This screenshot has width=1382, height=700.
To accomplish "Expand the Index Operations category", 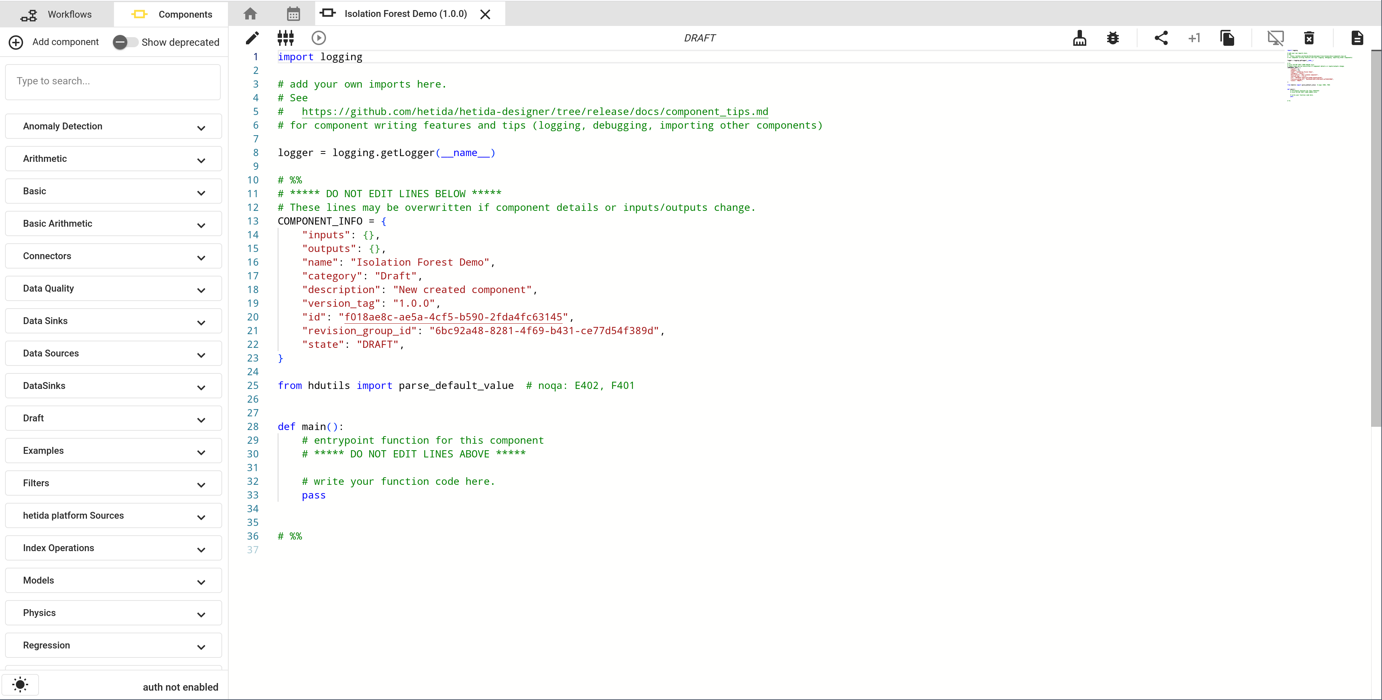I will [113, 548].
